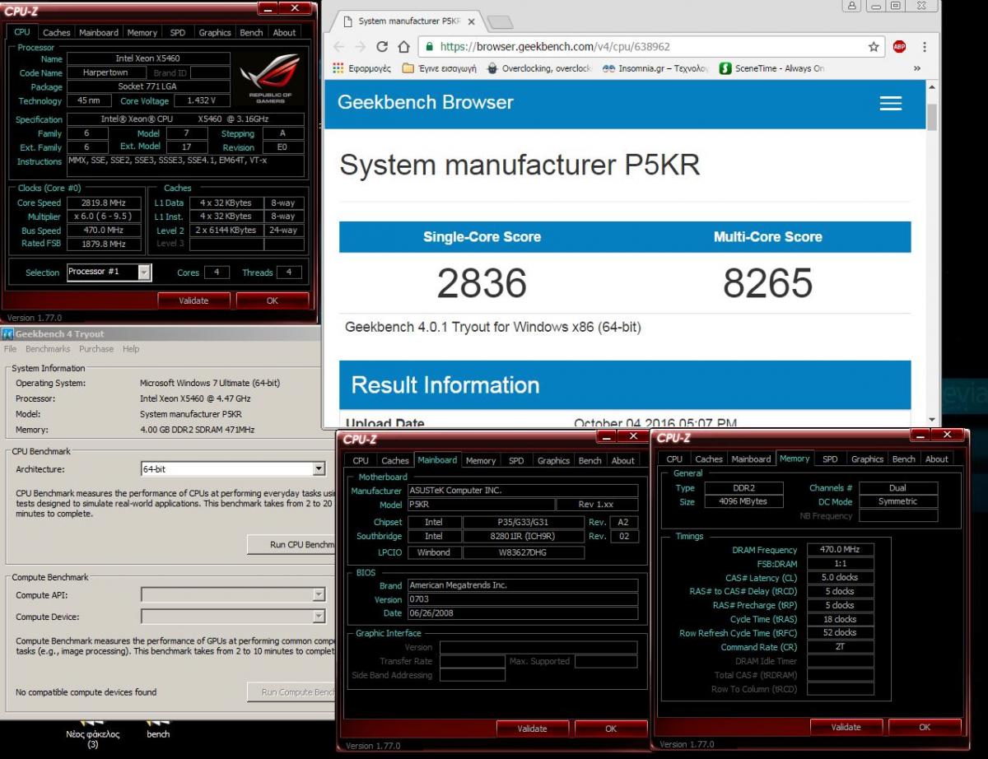Click the Geekbench 4 Tryout title icon

tap(7, 333)
